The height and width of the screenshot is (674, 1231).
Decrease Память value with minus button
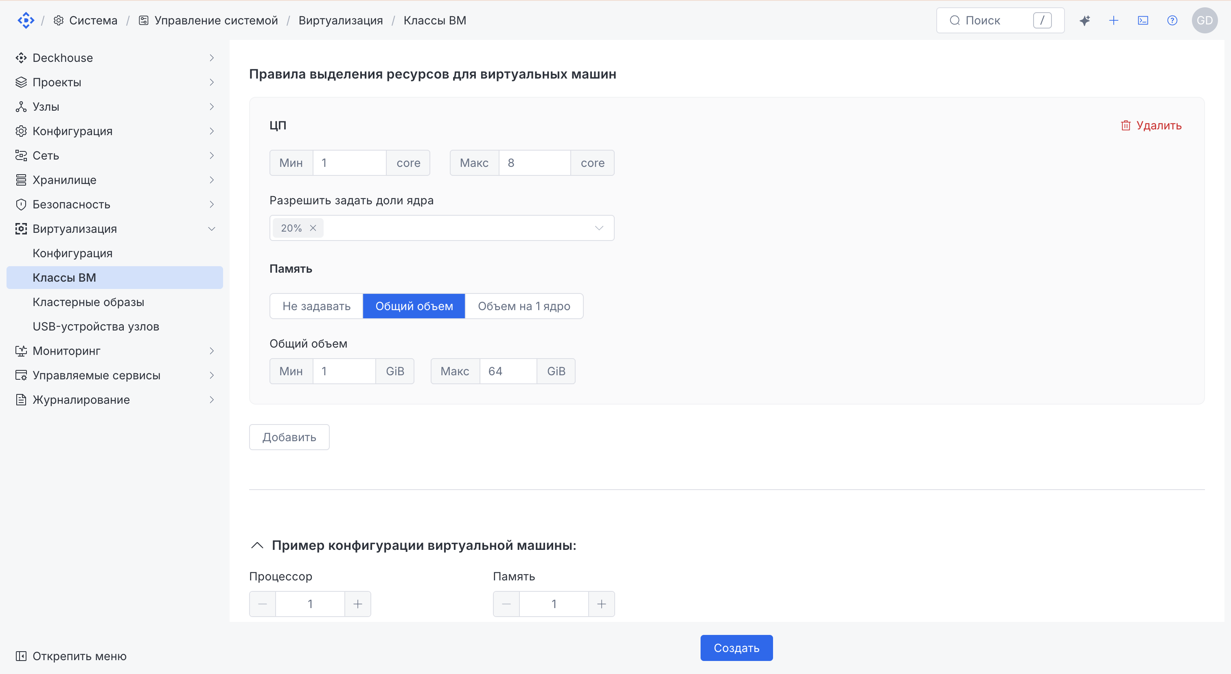tap(506, 604)
